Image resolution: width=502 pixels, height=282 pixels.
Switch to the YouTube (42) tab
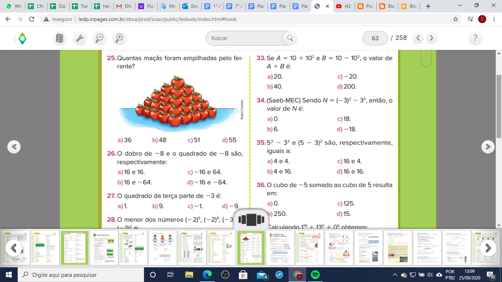343,6
